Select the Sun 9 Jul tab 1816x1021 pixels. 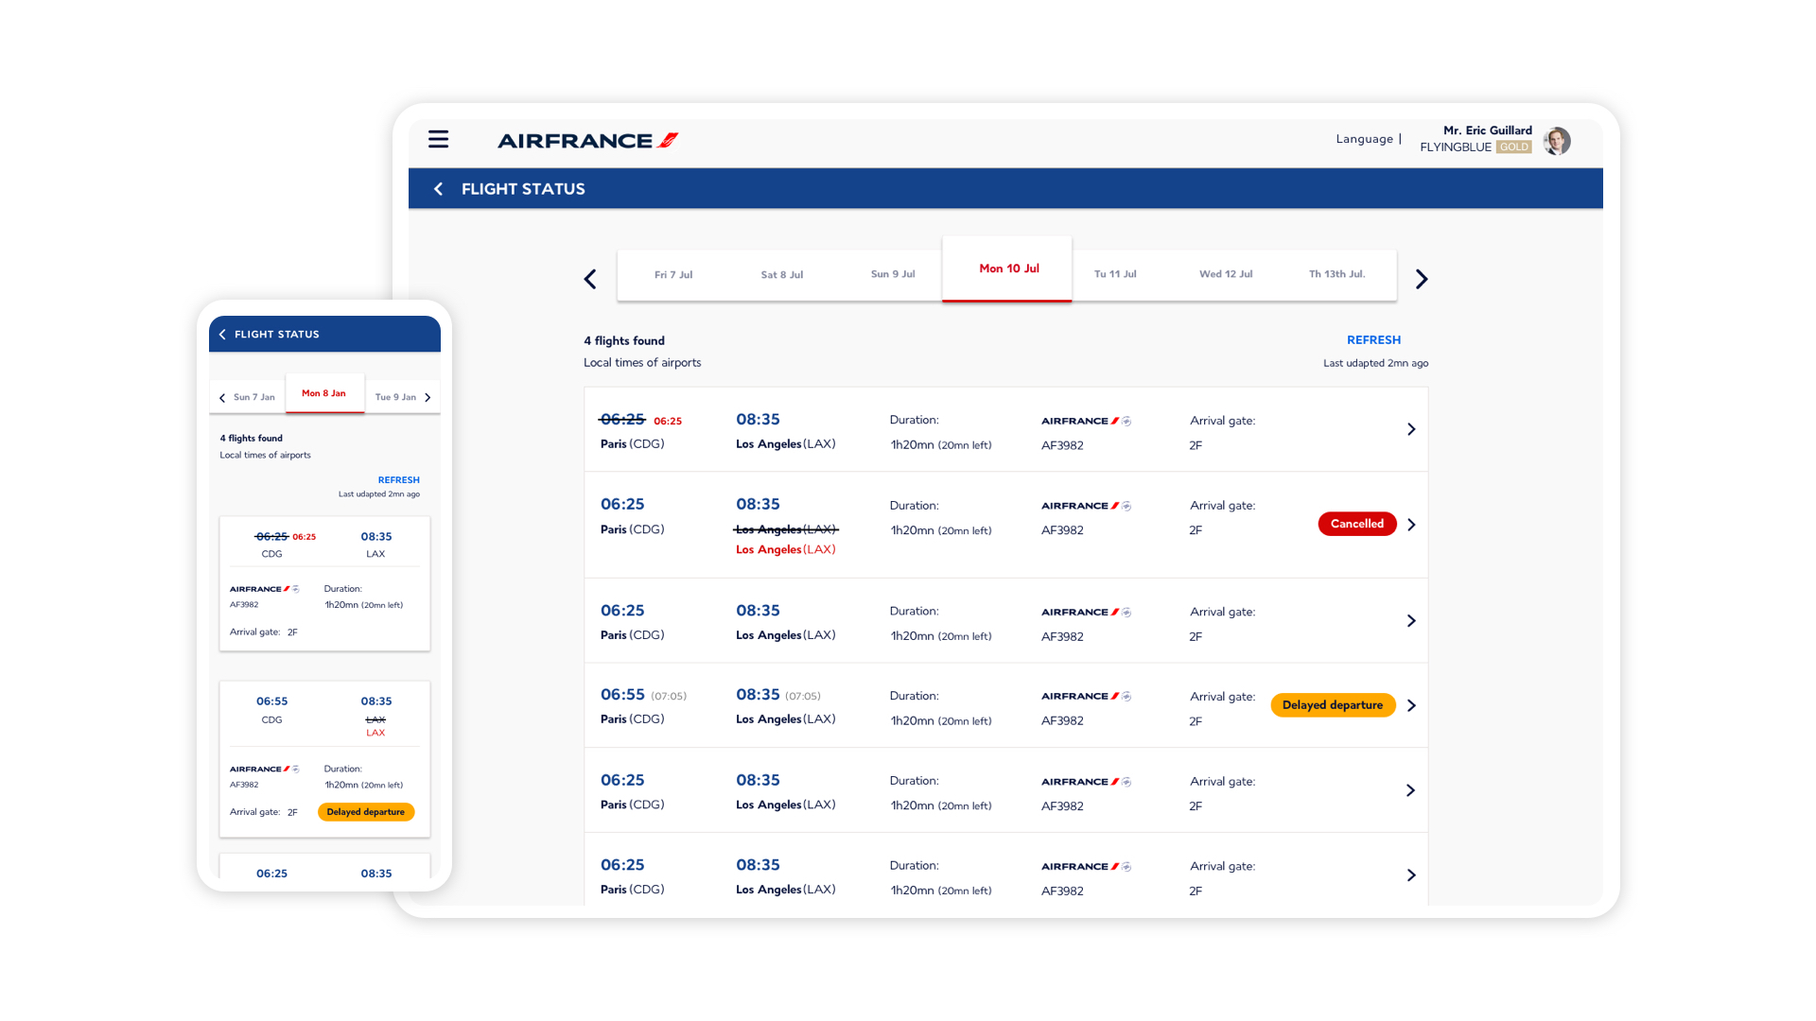(893, 274)
